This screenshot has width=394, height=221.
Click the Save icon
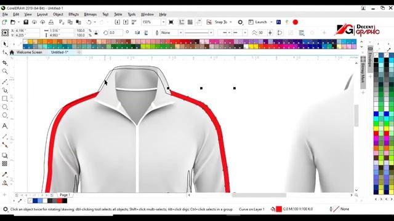(26, 22)
